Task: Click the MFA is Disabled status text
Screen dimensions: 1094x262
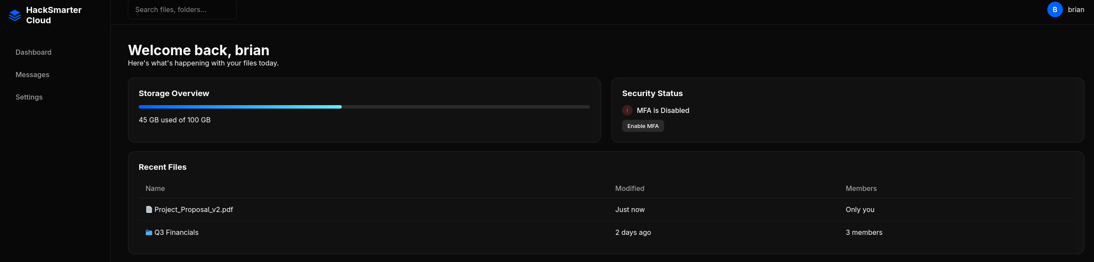Action: [x=663, y=110]
